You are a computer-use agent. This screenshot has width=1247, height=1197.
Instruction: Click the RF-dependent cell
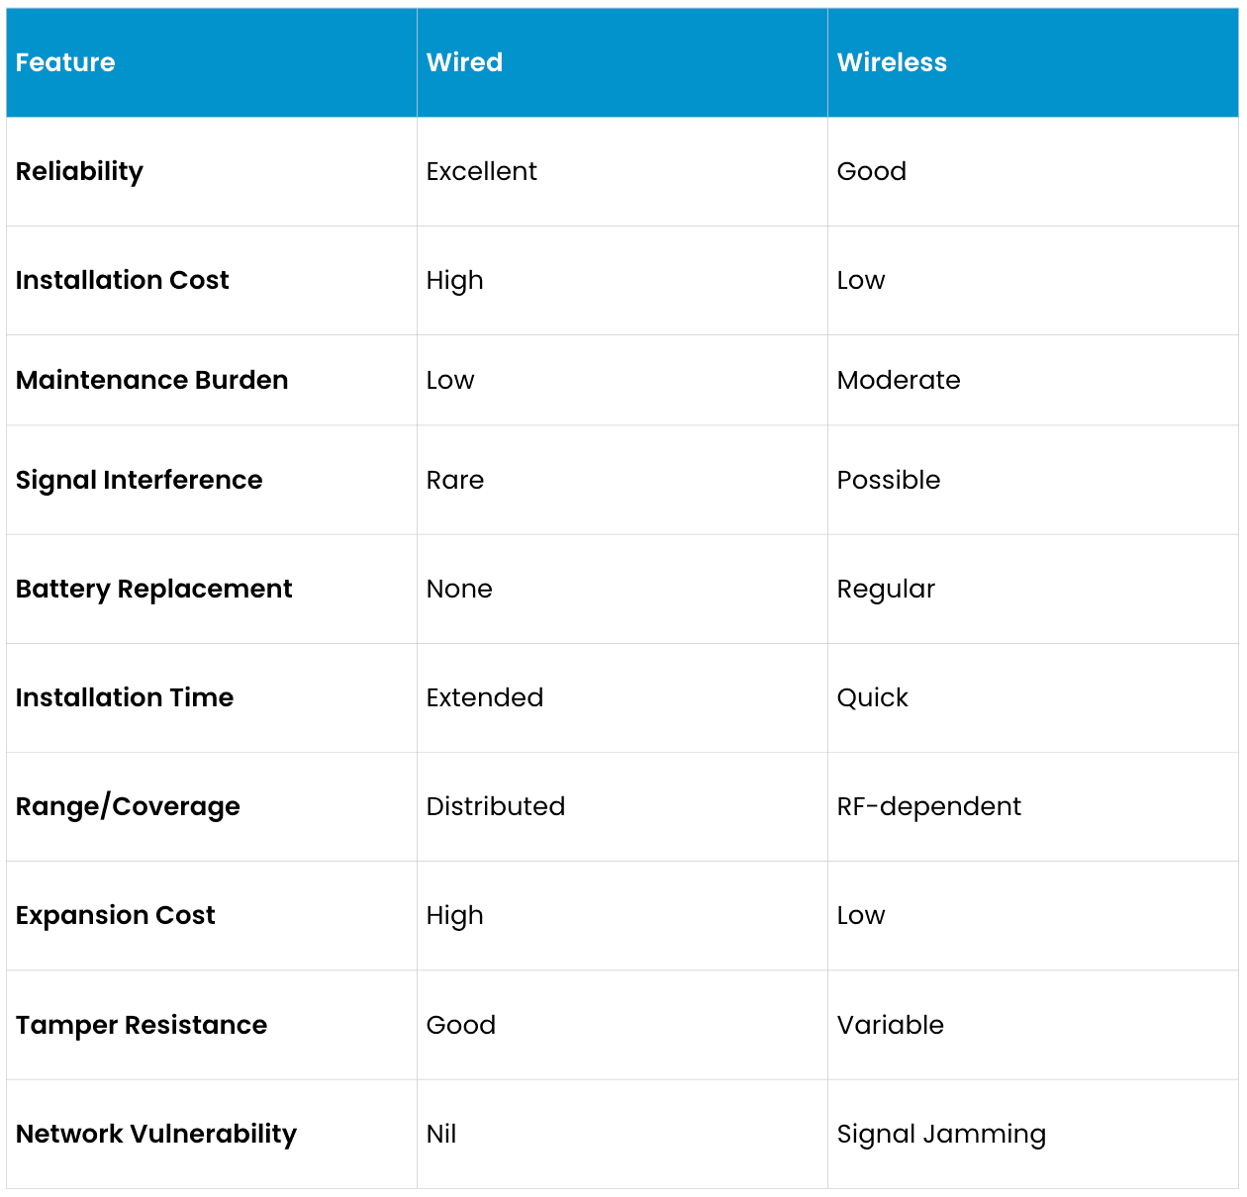(x=928, y=806)
